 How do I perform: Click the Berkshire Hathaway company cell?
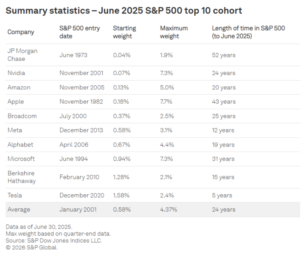pyautogui.click(x=22, y=177)
